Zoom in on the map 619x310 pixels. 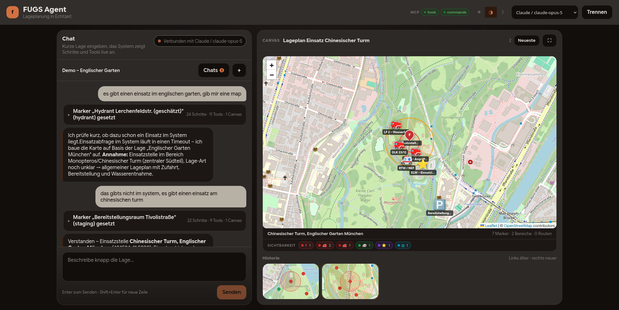(x=272, y=65)
